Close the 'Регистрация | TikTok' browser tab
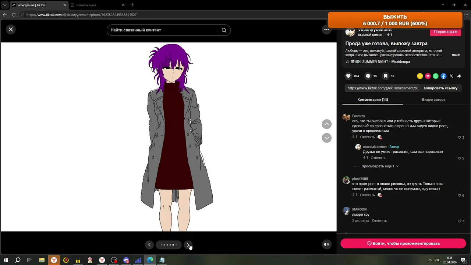The height and width of the screenshot is (265, 471). click(x=65, y=5)
